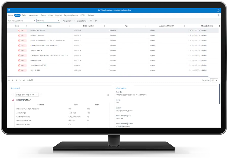Show previous scorecard date
The width and height of the screenshot is (228, 159).
pyautogui.click(x=13, y=95)
